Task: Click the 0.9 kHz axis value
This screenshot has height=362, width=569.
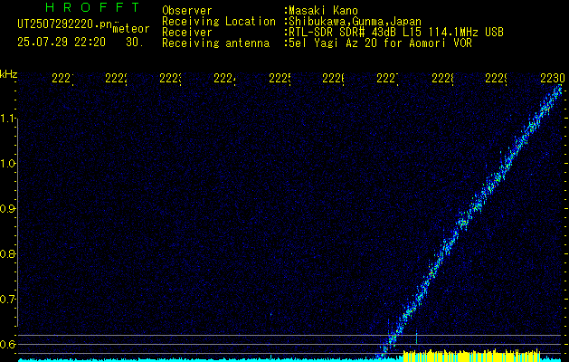Action: [7, 209]
